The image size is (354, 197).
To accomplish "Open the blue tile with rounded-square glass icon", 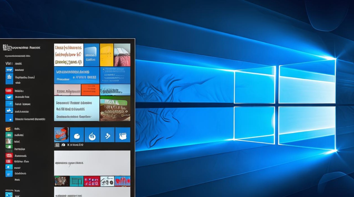I will (x=91, y=55).
